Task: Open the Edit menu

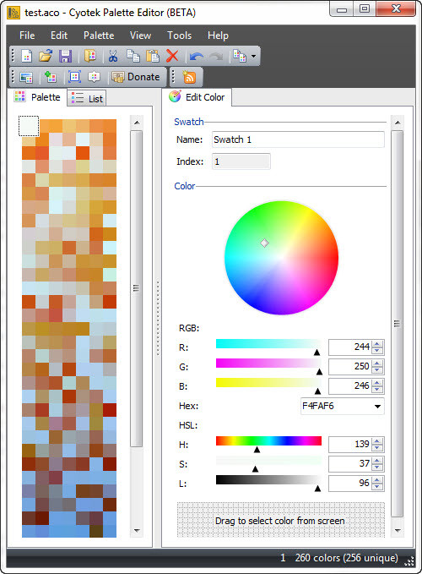Action: pyautogui.click(x=59, y=36)
